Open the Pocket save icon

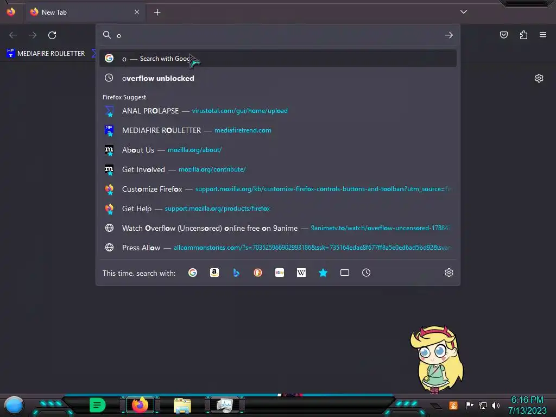(x=504, y=35)
